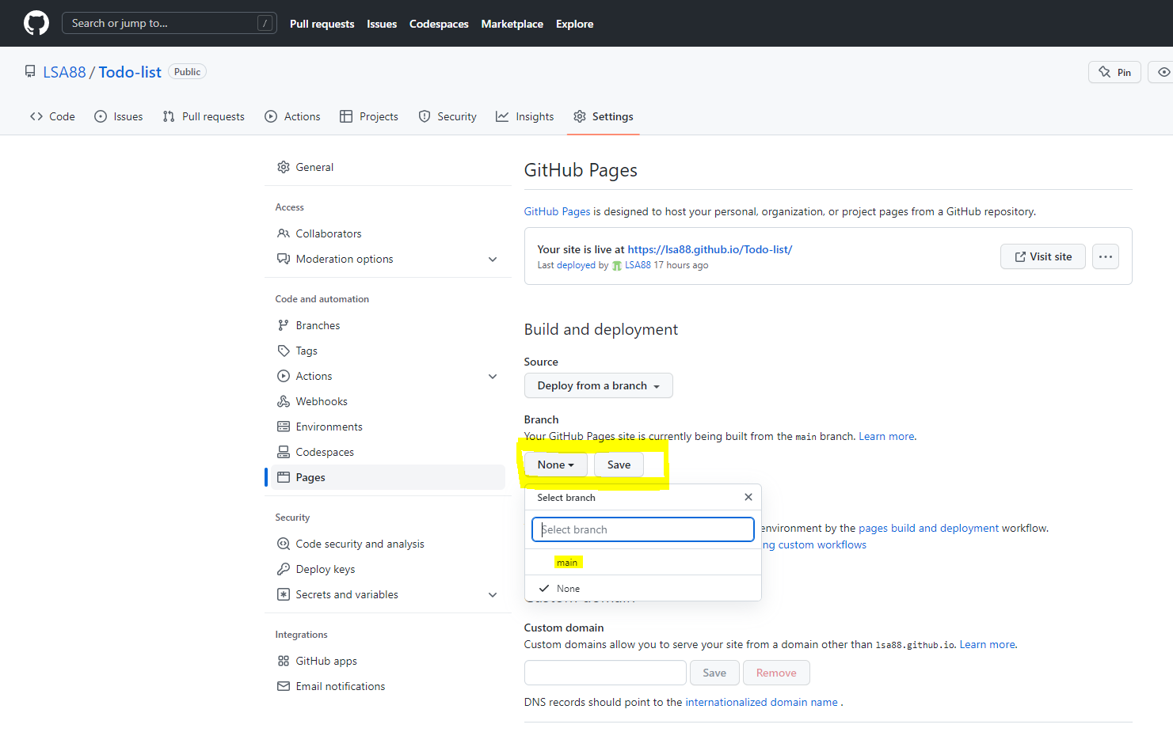Click the Environments server icon
This screenshot has width=1173, height=732.
284,427
